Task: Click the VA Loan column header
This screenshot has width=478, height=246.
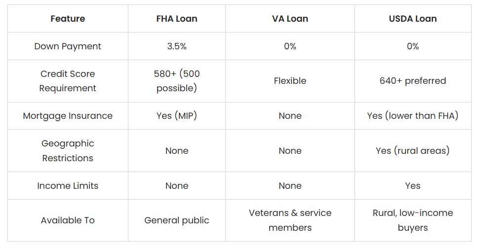Action: tap(290, 19)
